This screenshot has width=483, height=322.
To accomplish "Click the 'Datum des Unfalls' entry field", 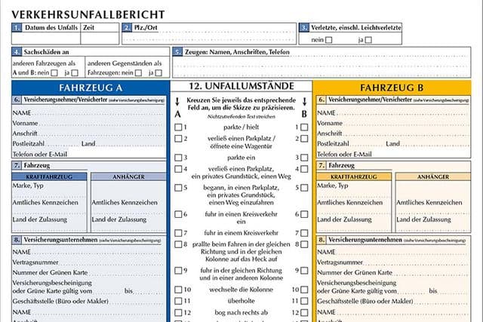I will point(46,38).
